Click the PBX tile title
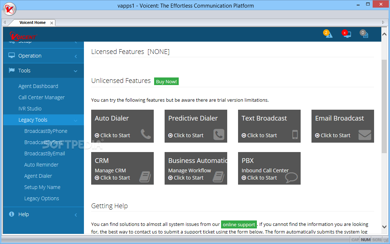This screenshot has height=244, width=390. tap(247, 161)
